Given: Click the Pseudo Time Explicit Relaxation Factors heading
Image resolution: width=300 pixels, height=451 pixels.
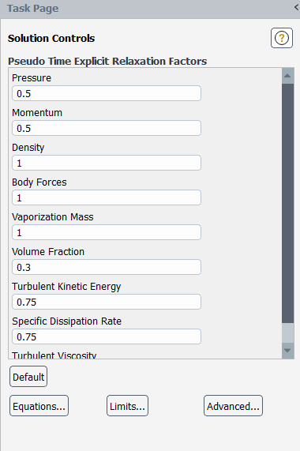Looking at the screenshot, I should pyautogui.click(x=107, y=62).
